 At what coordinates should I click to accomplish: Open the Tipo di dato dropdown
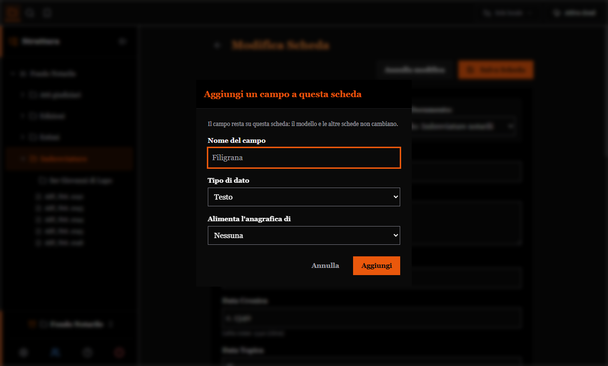[x=304, y=197]
